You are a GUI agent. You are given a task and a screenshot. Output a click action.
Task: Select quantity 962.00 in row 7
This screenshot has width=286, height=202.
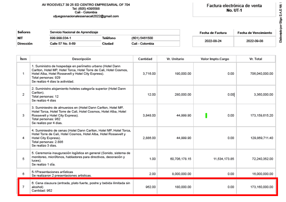pos(150,187)
